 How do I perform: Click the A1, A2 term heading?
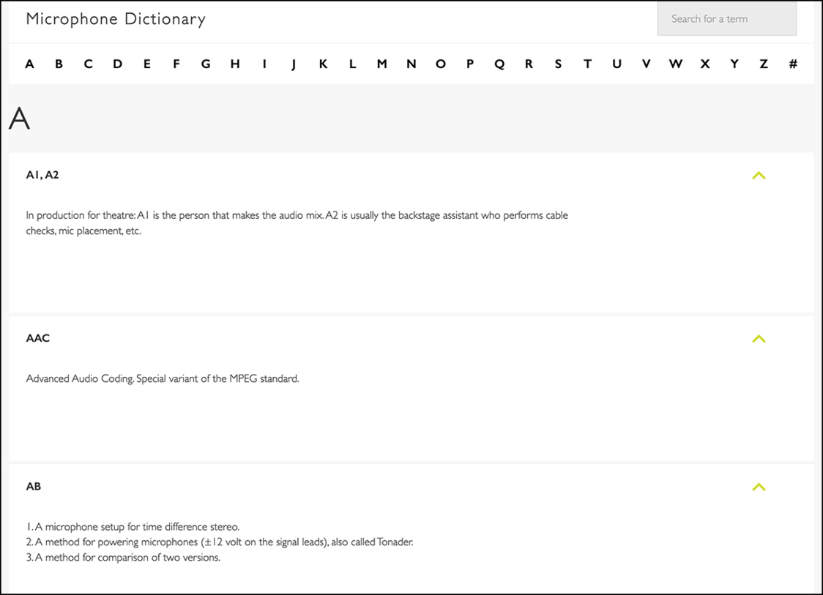coord(42,175)
